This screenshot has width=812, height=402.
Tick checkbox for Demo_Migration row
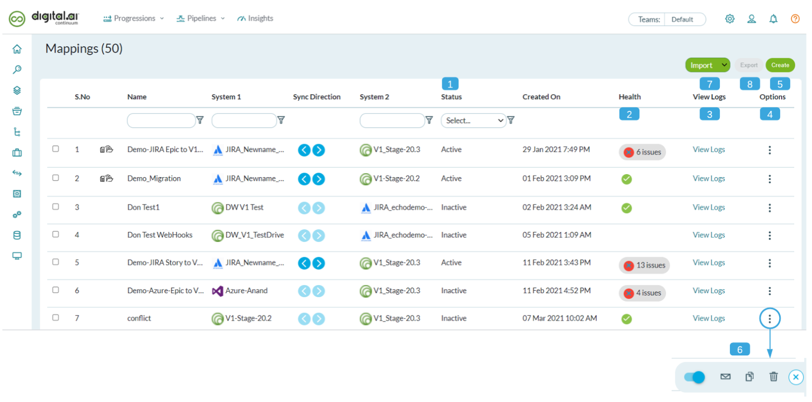[56, 178]
